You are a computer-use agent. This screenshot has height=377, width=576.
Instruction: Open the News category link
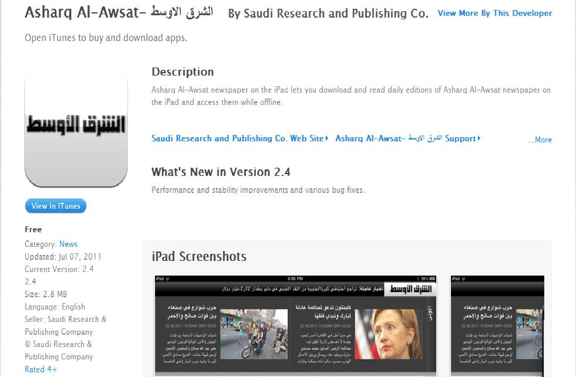tap(68, 244)
